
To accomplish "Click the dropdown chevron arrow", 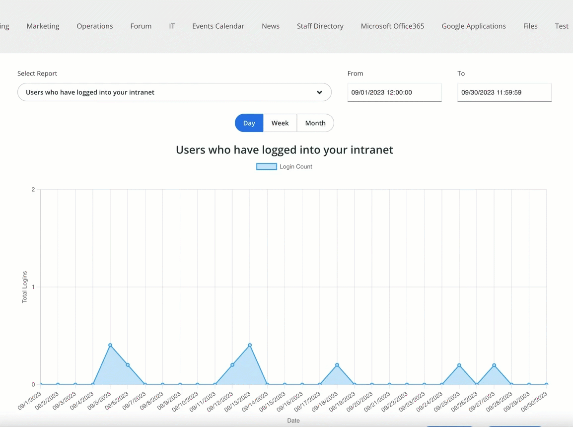I will tap(319, 92).
